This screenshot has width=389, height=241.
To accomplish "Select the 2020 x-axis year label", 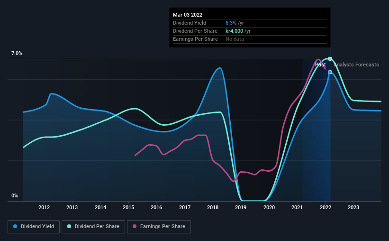I will coord(269,207).
